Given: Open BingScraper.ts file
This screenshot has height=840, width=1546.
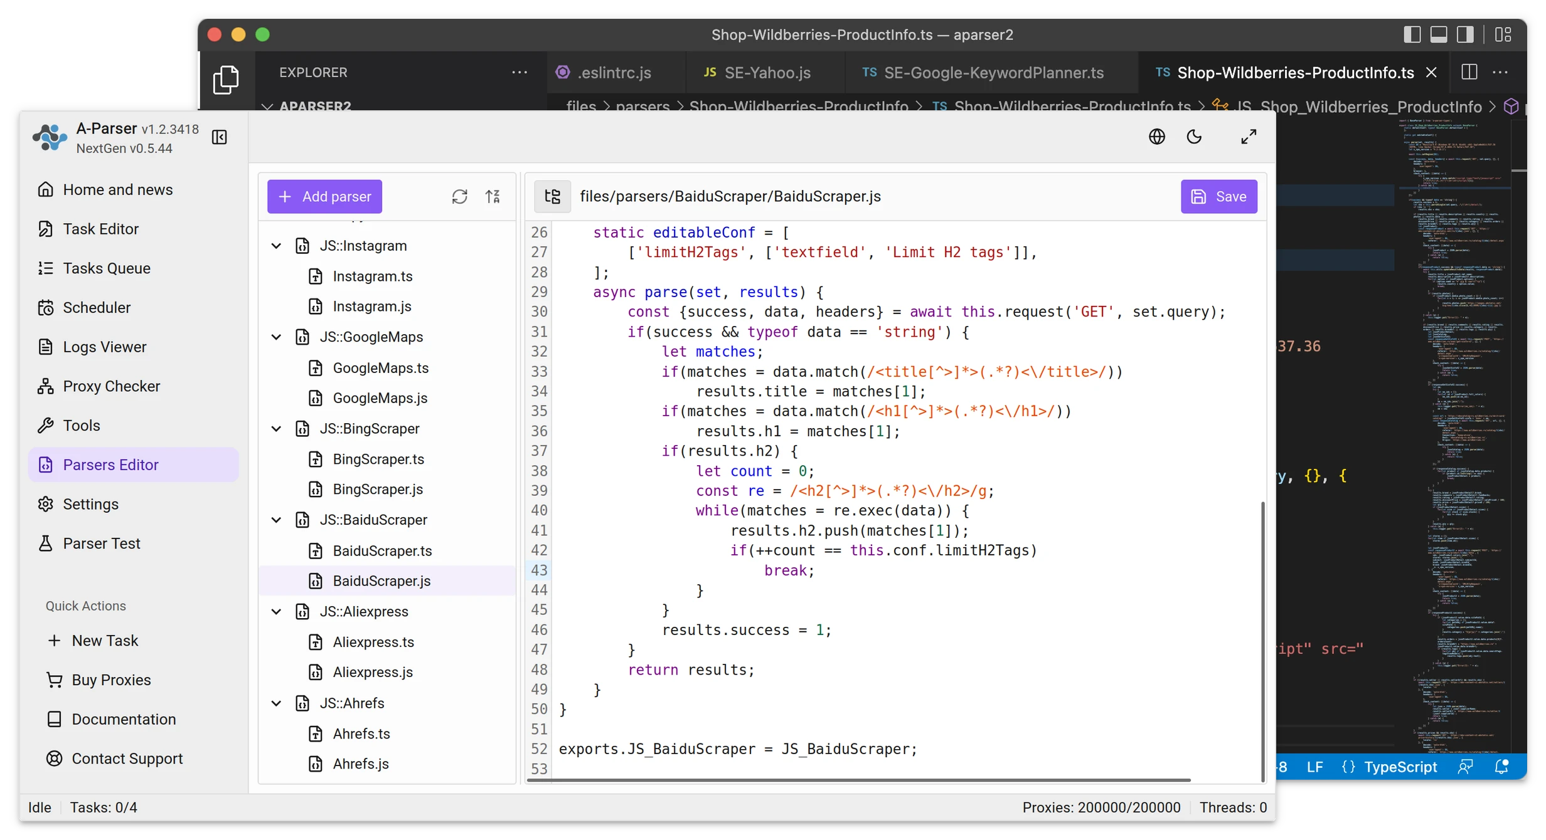Looking at the screenshot, I should click(x=387, y=459).
